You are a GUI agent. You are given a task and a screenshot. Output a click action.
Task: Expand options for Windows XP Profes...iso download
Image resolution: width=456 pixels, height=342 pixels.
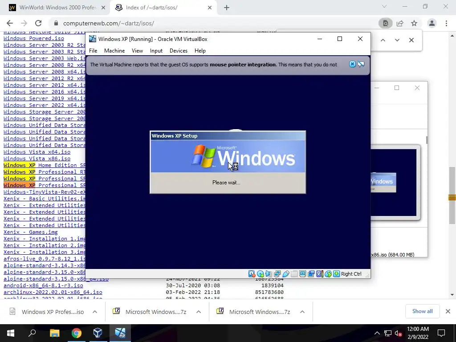tap(95, 312)
